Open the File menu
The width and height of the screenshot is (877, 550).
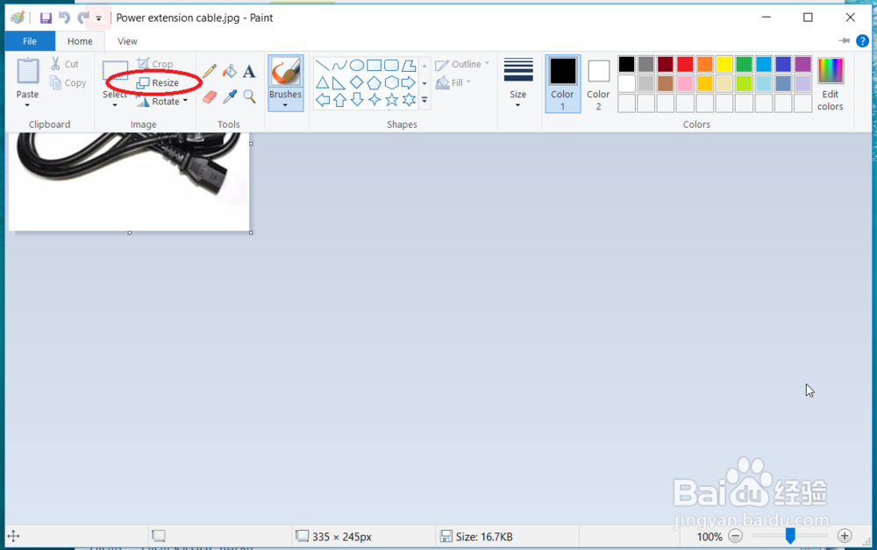click(30, 41)
